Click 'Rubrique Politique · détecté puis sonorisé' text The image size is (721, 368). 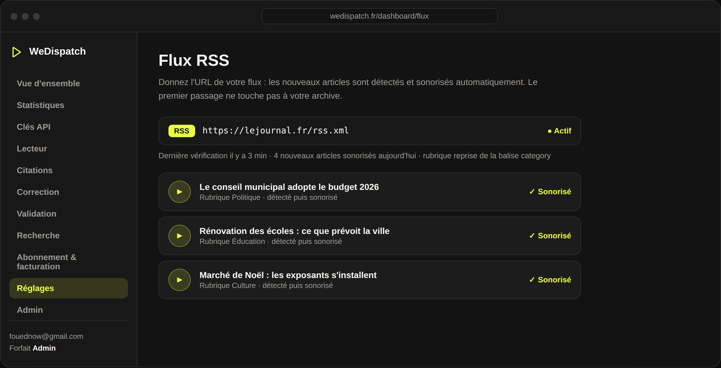tap(269, 197)
